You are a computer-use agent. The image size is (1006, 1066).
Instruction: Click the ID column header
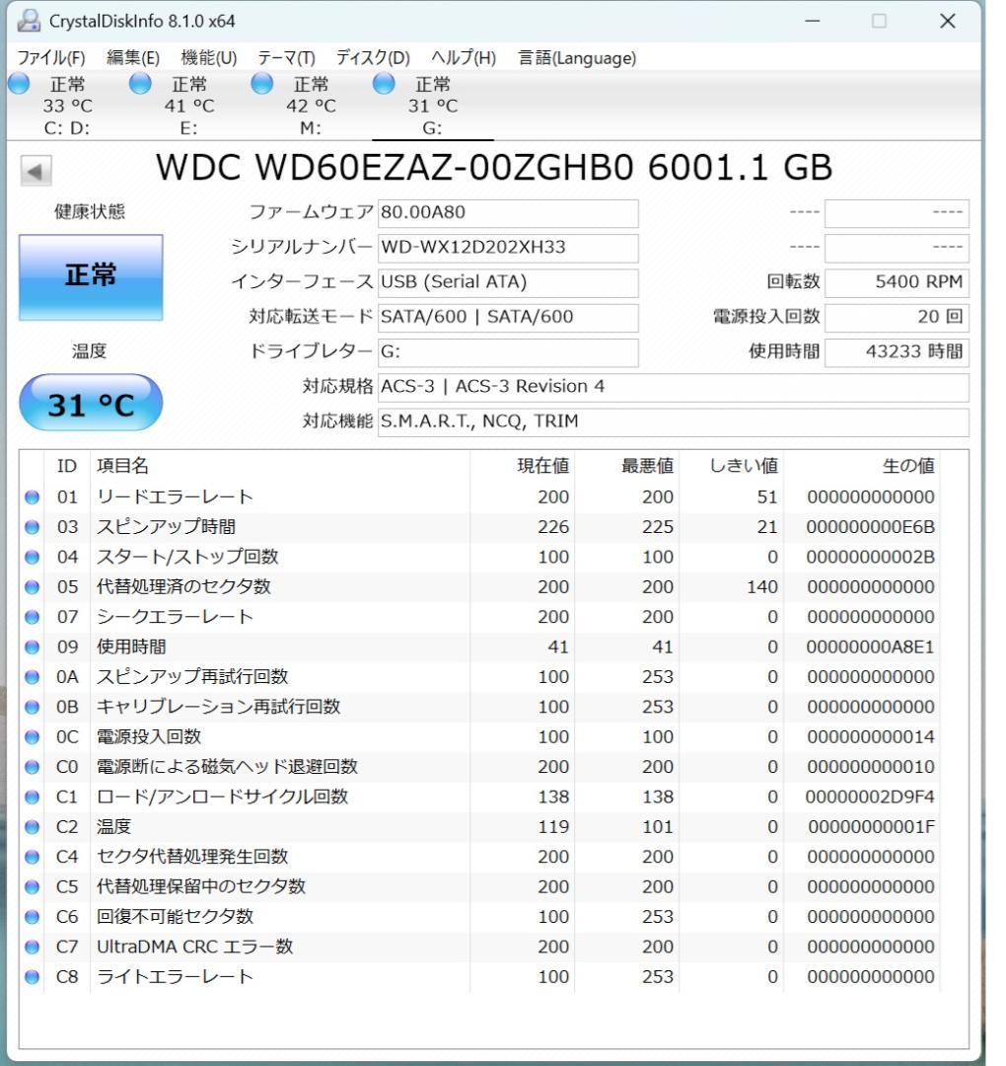(x=66, y=466)
